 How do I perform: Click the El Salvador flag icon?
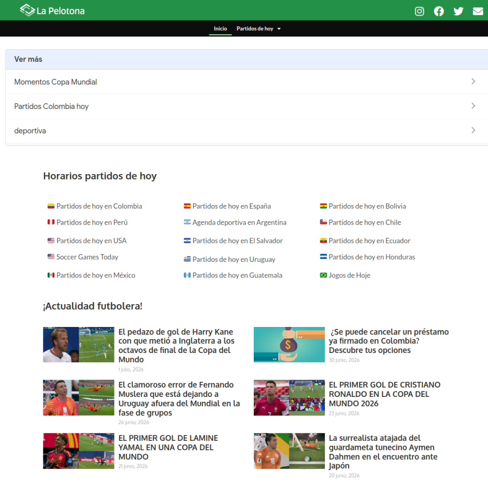(187, 241)
